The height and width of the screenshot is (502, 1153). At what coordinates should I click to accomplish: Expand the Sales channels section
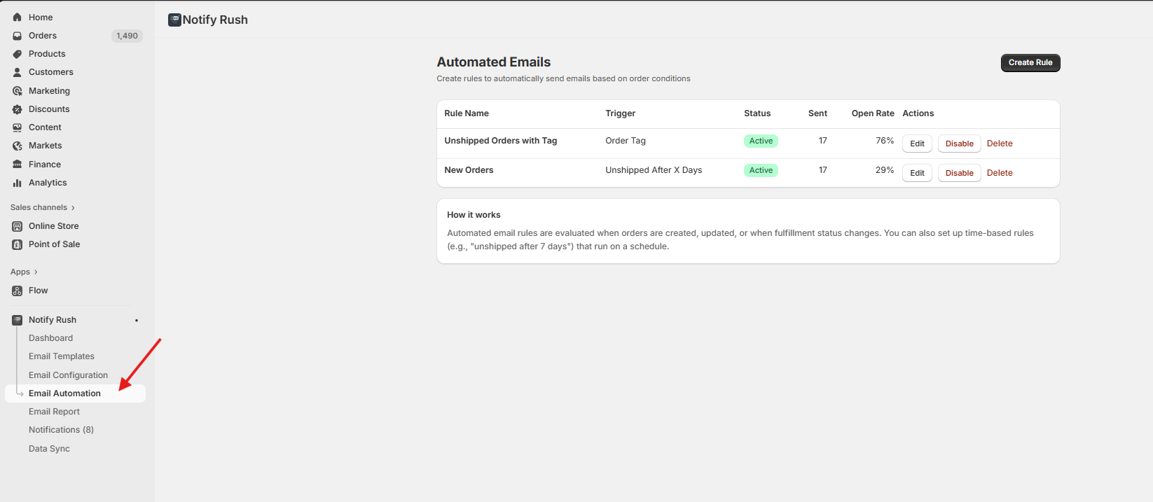(73, 207)
